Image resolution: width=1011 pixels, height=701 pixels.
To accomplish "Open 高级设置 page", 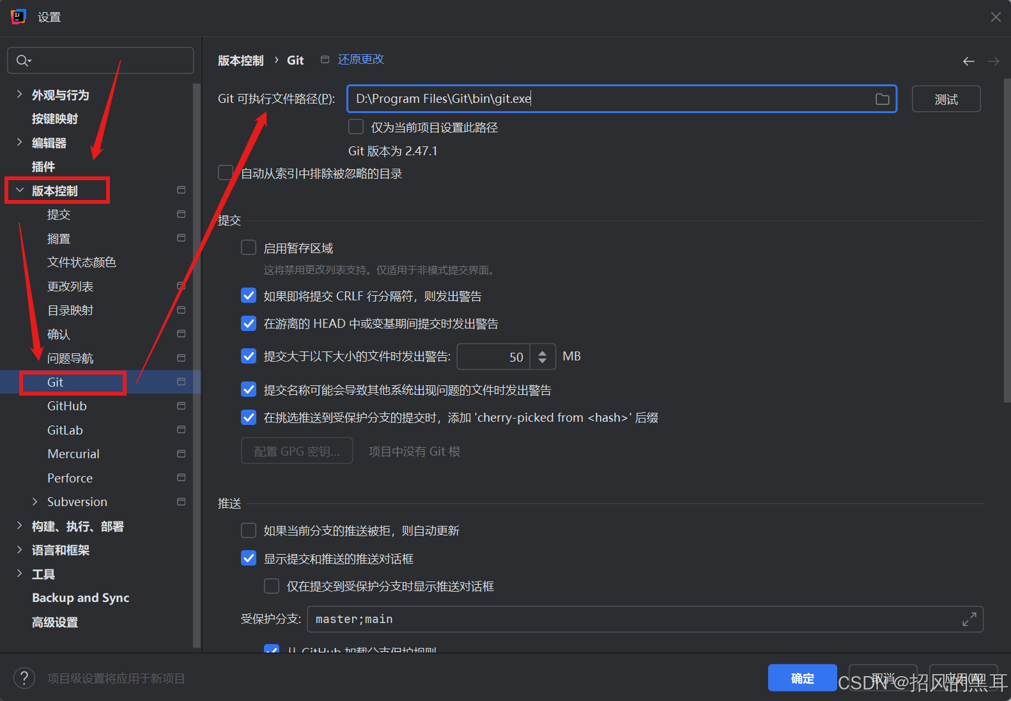I will (55, 622).
